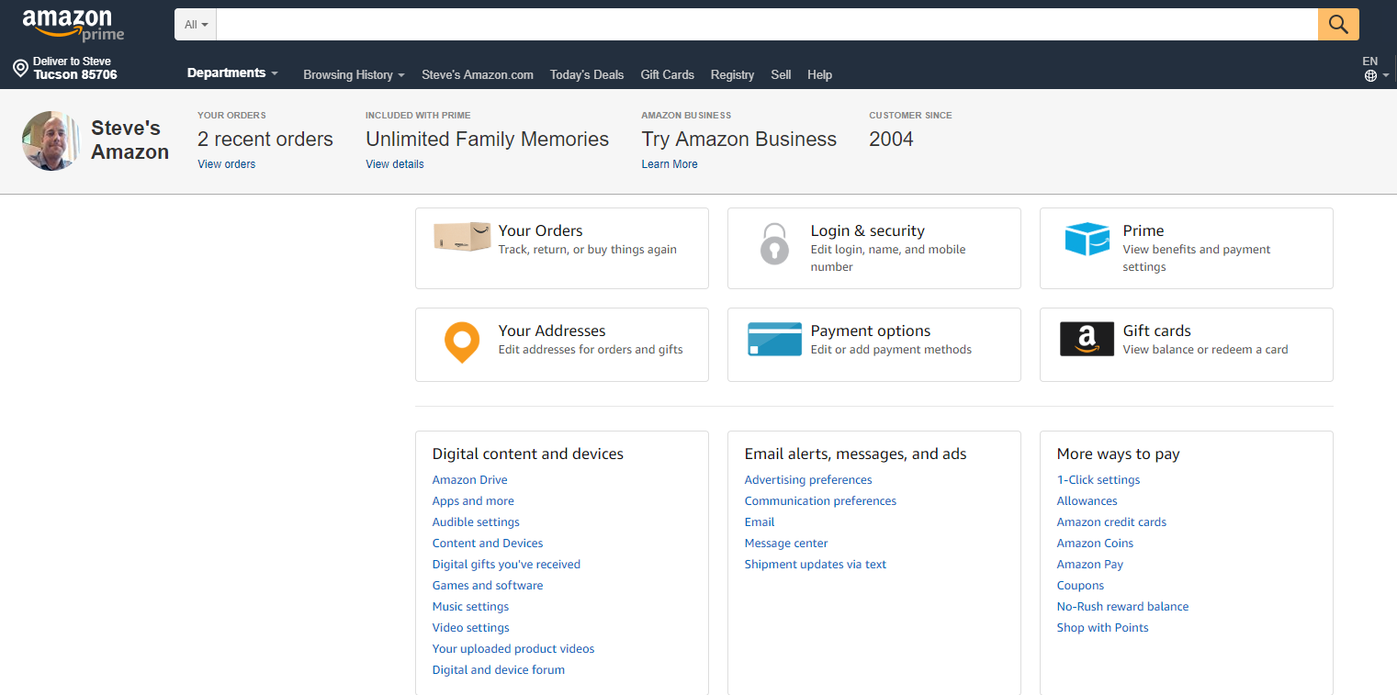Click the Amazon Prime logo
1397x695 pixels.
coord(73,25)
